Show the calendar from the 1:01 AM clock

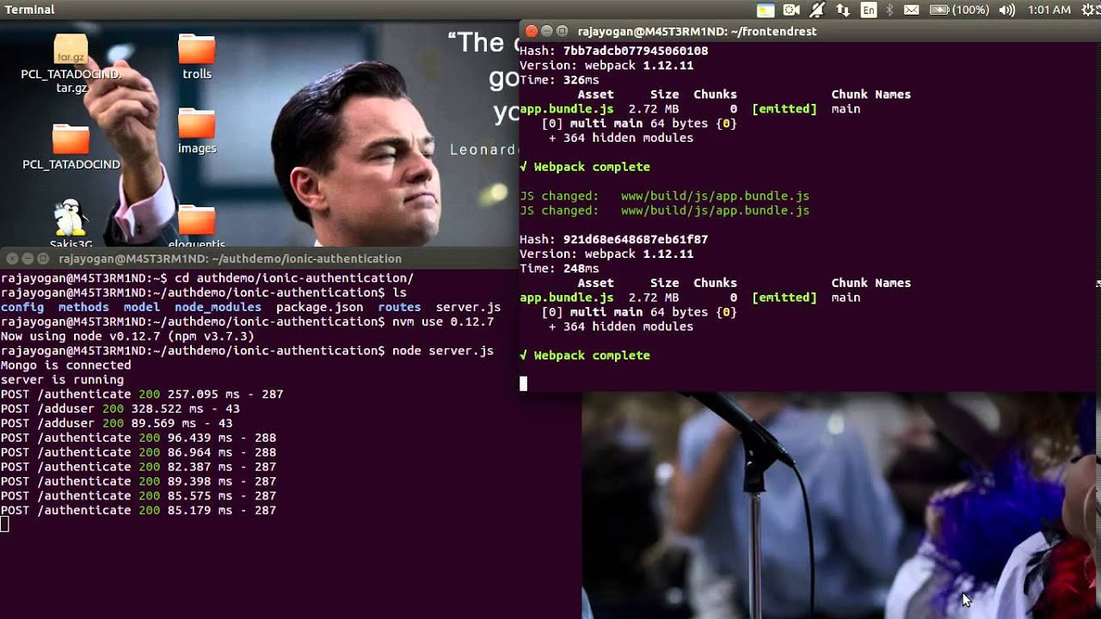point(1049,10)
